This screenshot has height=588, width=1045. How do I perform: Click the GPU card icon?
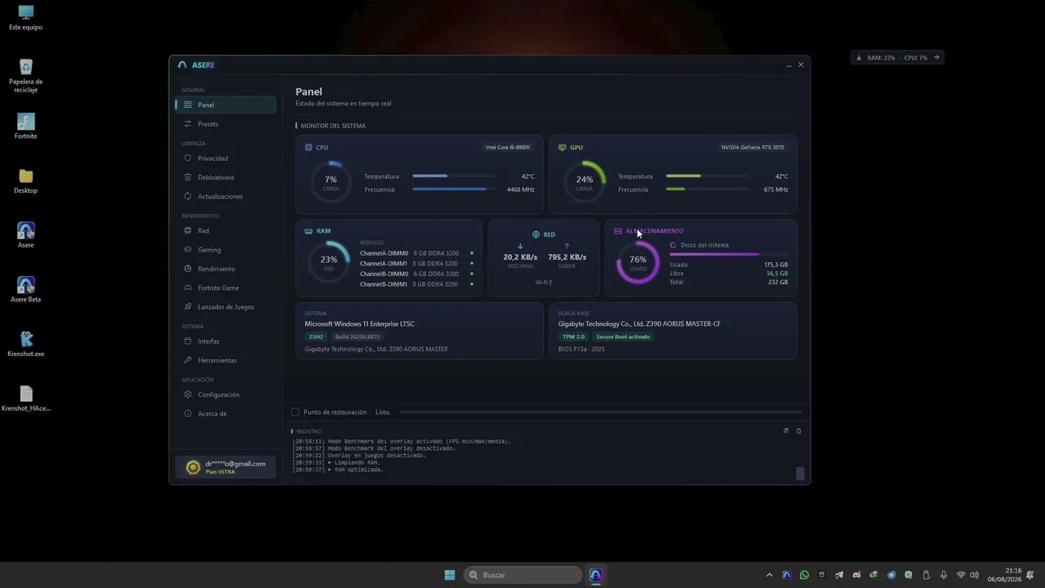(562, 148)
